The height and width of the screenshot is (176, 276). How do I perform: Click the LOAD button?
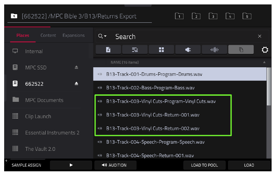(249, 165)
